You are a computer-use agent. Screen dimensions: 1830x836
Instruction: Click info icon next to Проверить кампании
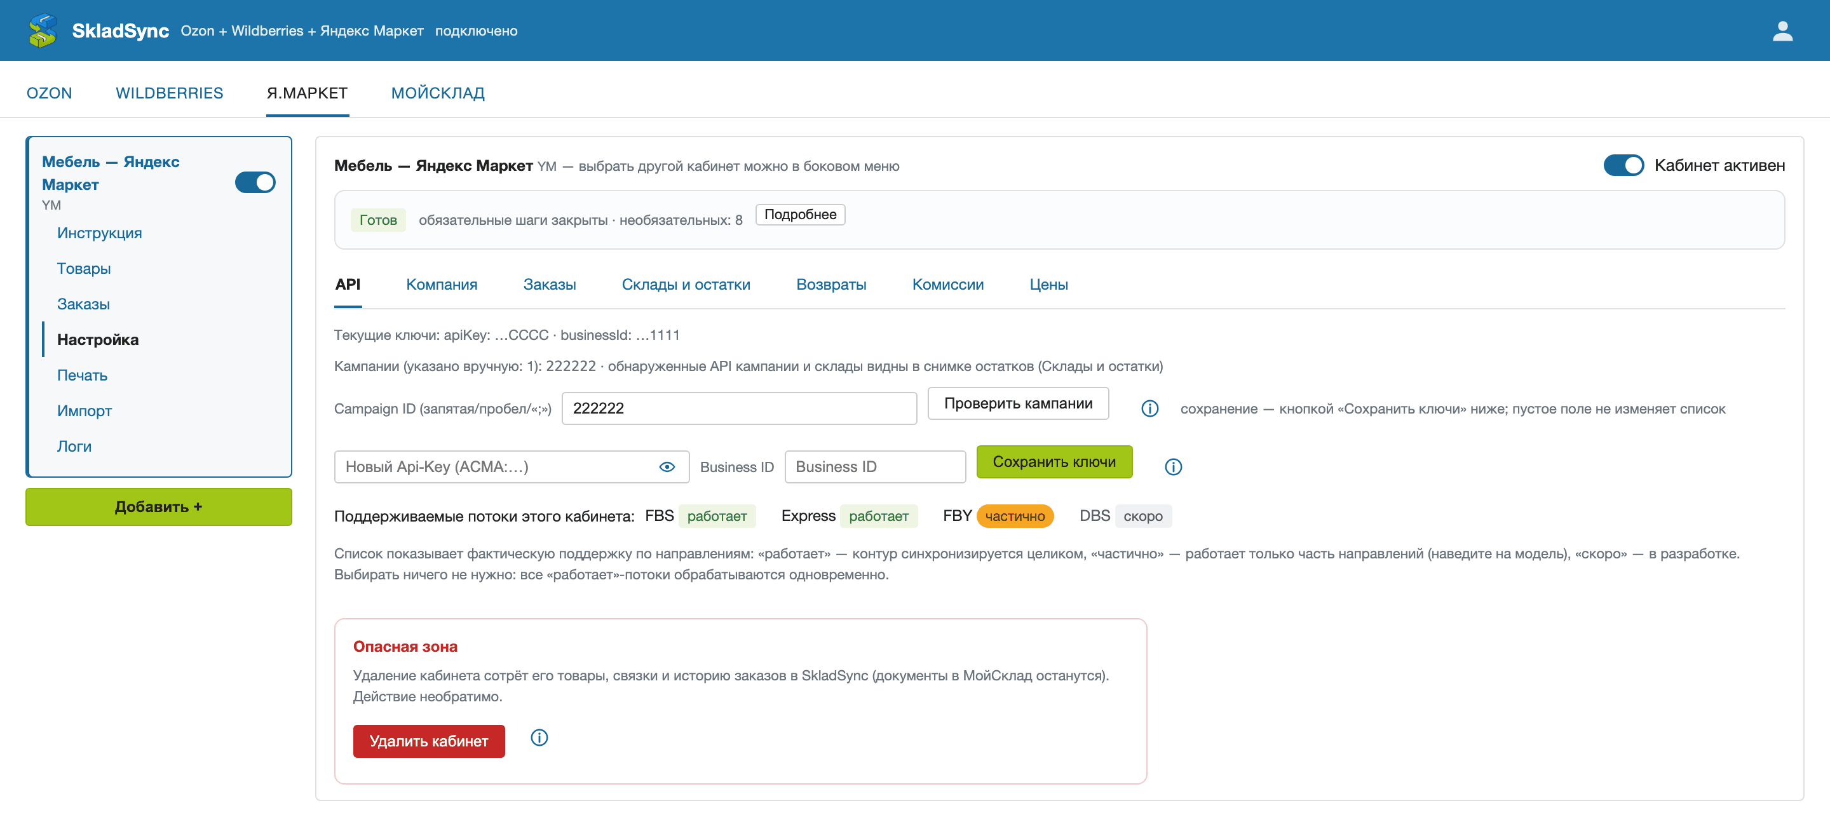point(1149,408)
